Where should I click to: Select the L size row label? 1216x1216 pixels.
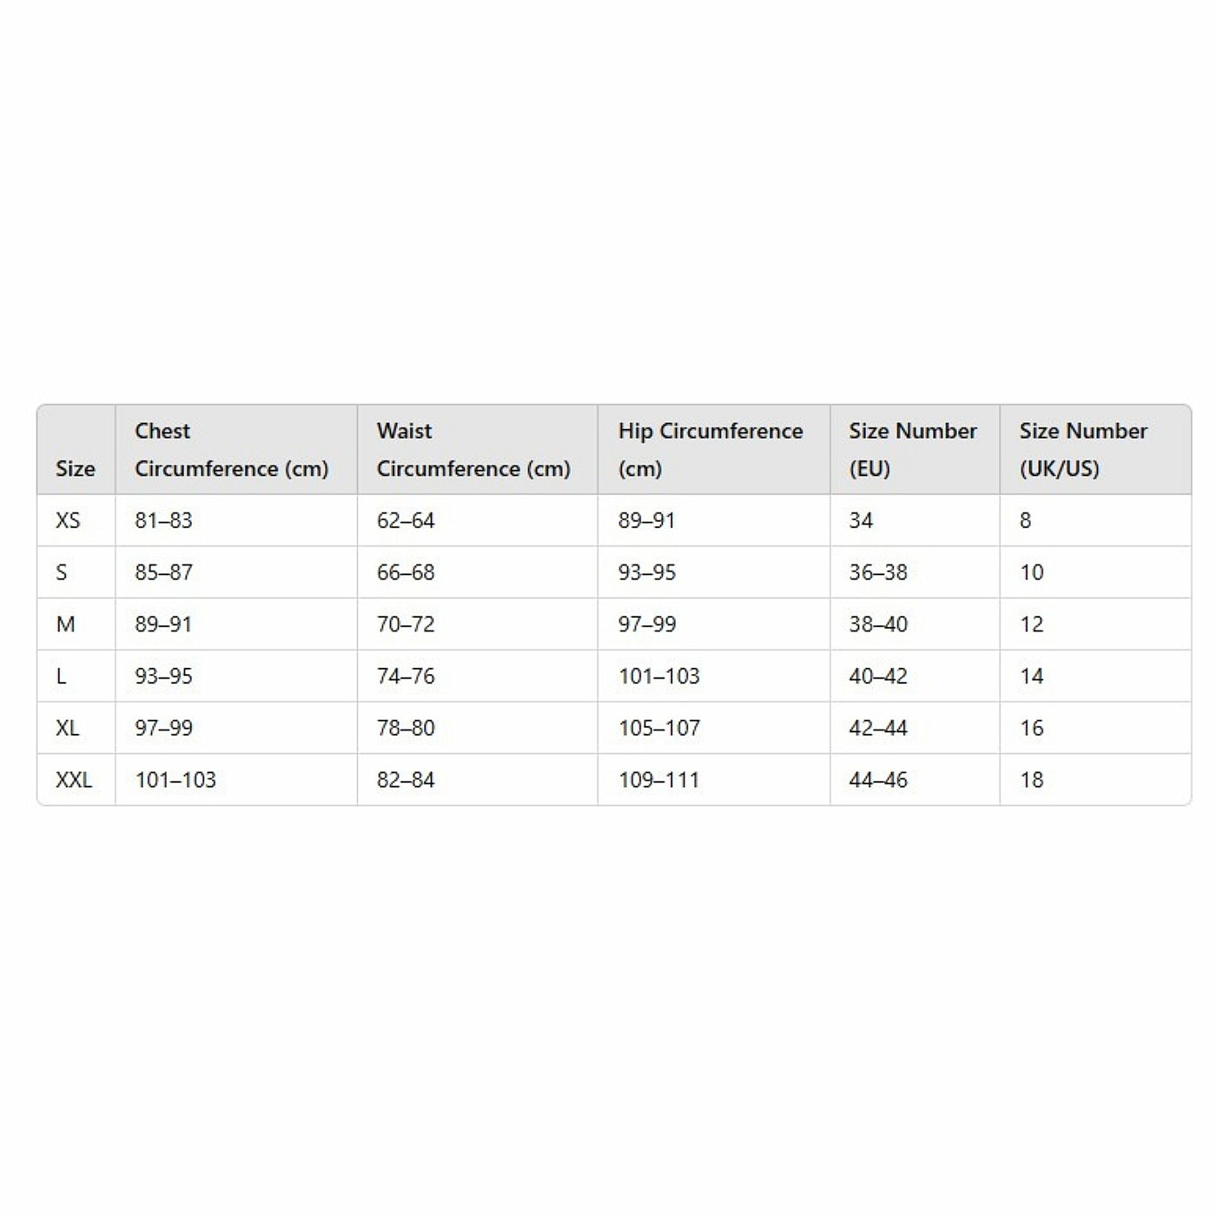click(61, 677)
